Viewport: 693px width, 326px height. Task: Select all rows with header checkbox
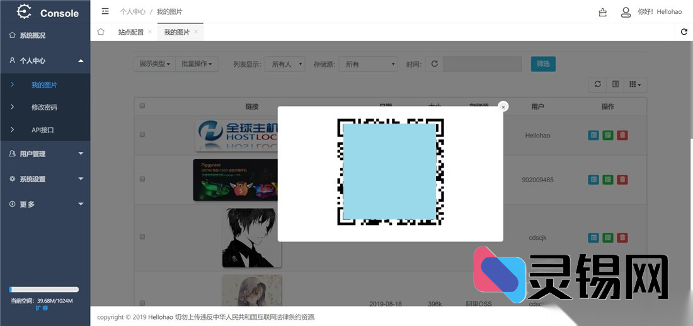pos(142,106)
